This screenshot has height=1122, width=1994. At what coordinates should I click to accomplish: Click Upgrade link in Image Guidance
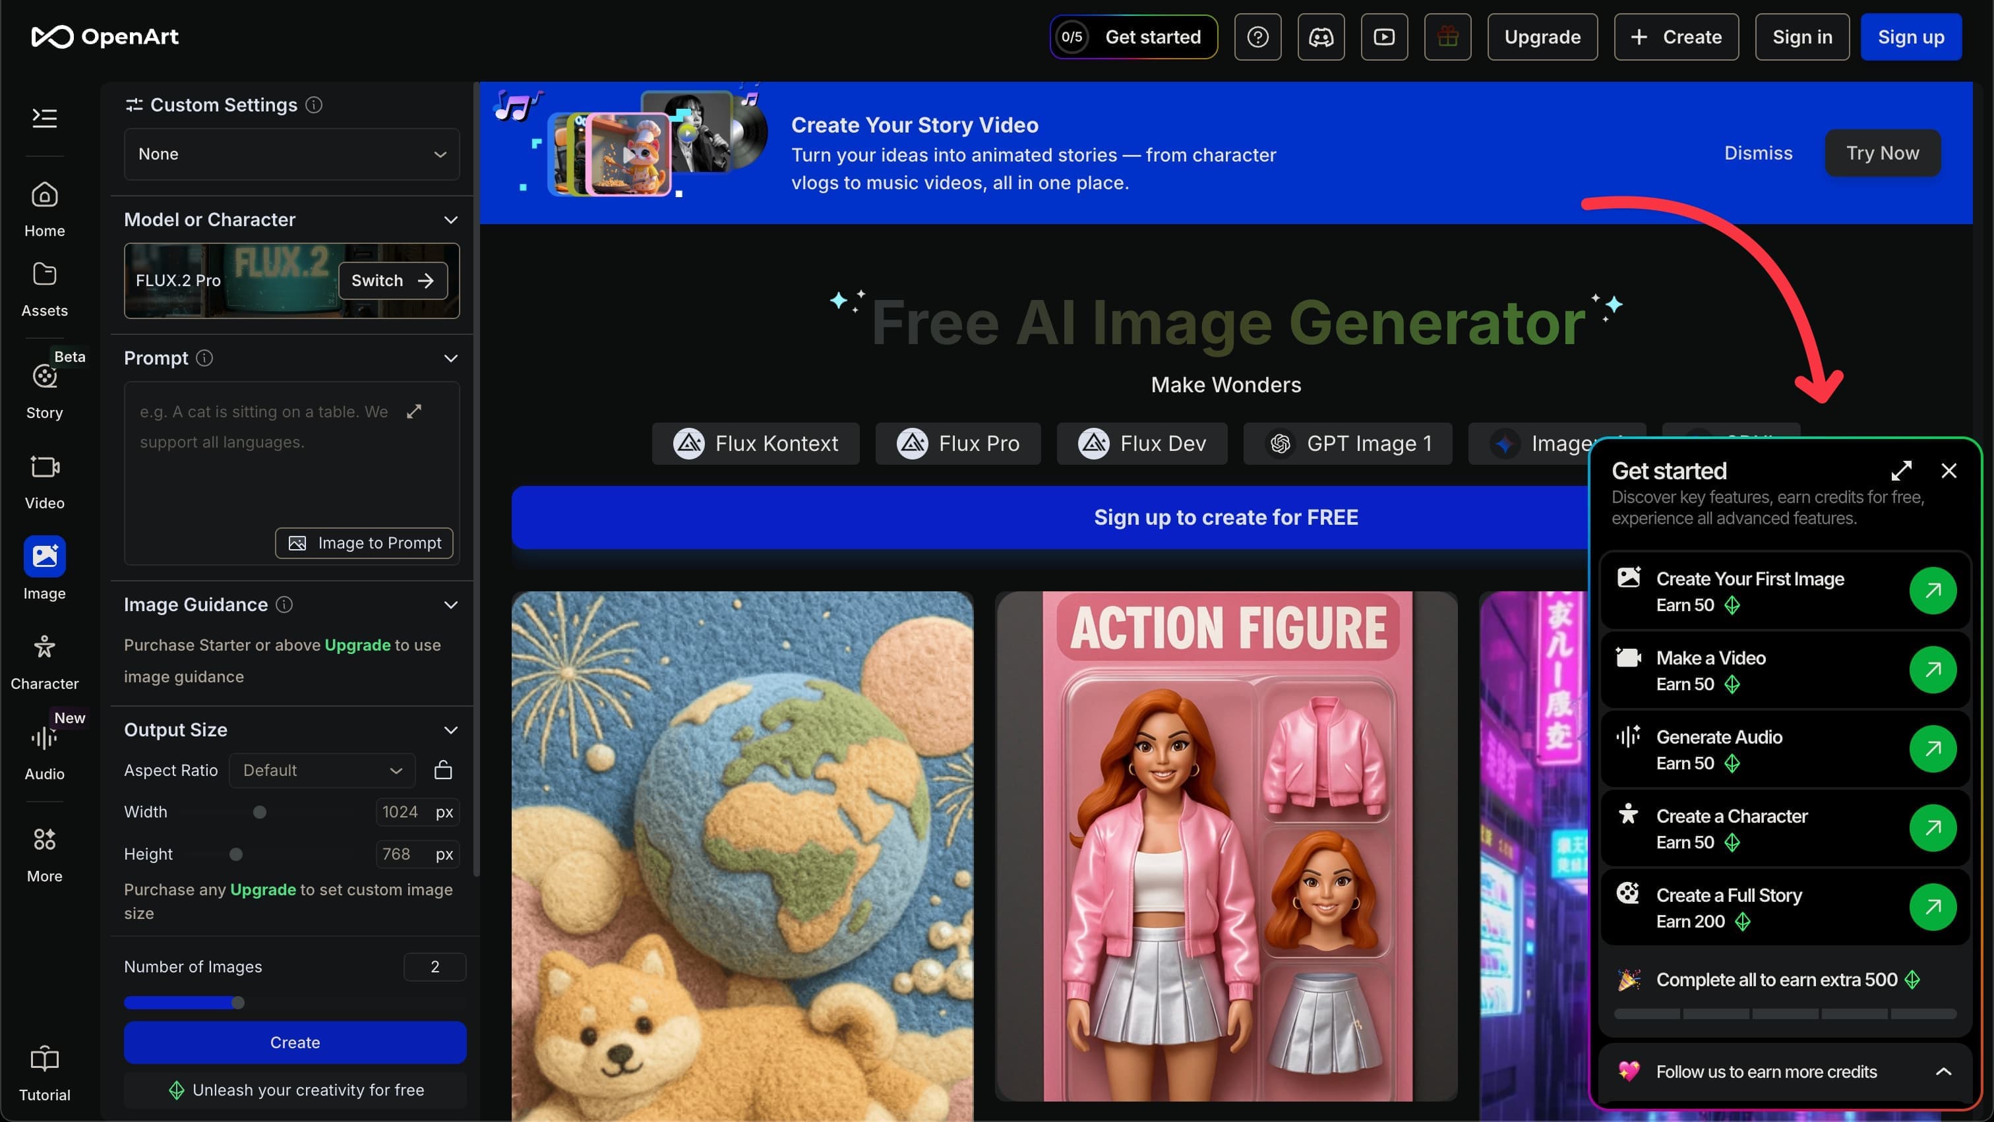click(x=357, y=645)
